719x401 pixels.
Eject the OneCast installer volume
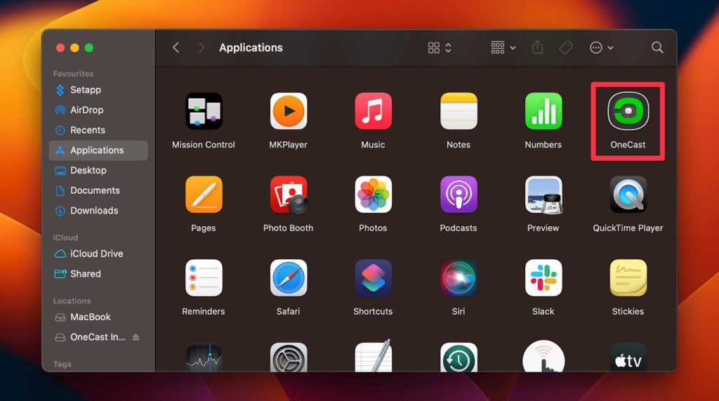click(136, 337)
